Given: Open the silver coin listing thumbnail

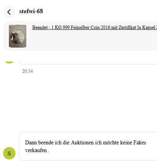Looking at the screenshot, I should click(17, 36).
